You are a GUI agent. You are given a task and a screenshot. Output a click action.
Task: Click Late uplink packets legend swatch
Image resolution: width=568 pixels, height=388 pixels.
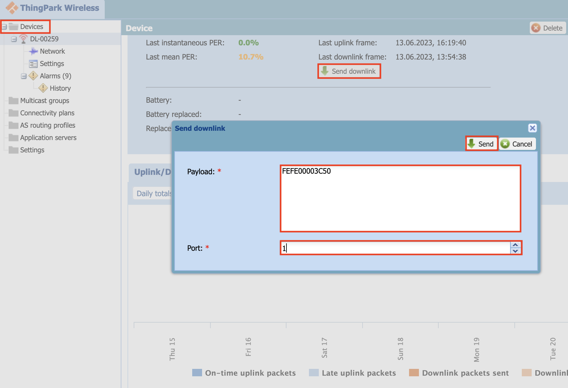(x=314, y=373)
